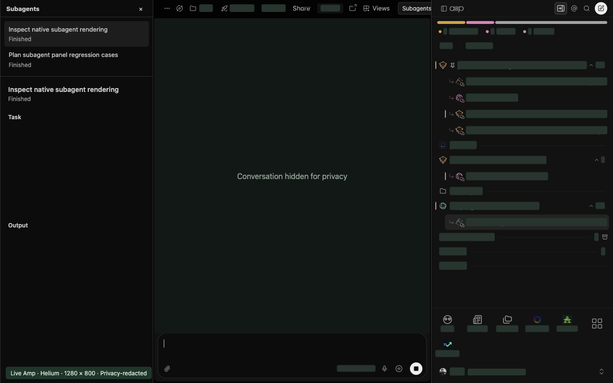
Task: Click the voice waveform icon in the composer
Action: (x=399, y=369)
